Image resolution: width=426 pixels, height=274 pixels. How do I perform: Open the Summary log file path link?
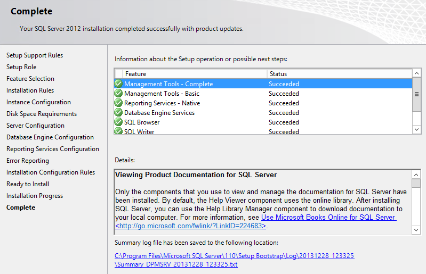point(235,260)
